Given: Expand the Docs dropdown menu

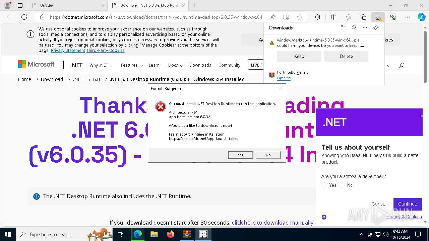Looking at the screenshot, I should click(x=175, y=65).
